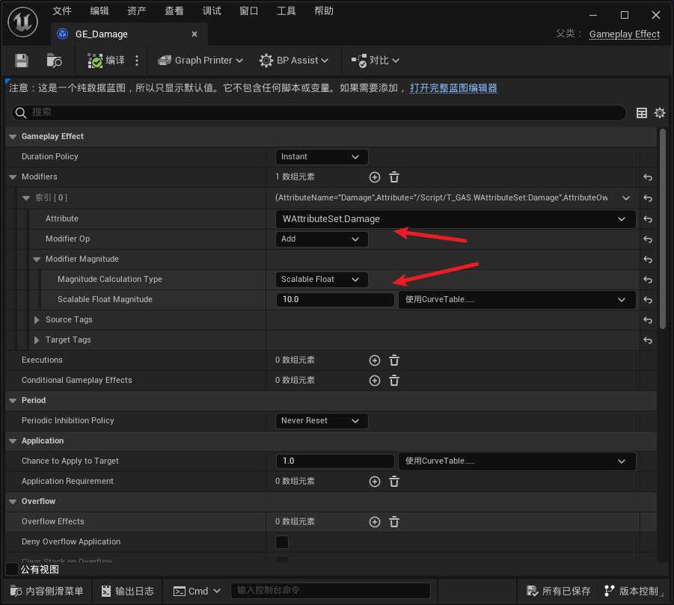This screenshot has width=674, height=605.
Task: Click 打开完整蓝图编辑器 link
Action: (453, 88)
